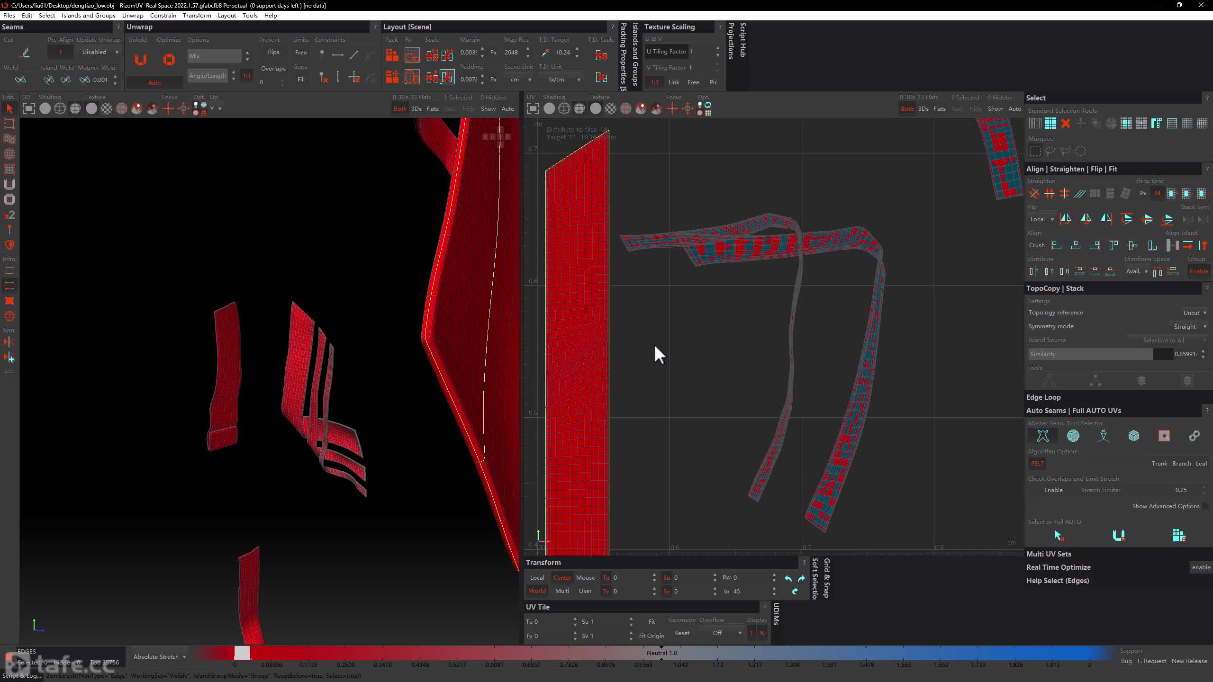This screenshot has height=682, width=1213.
Task: Enable Real Time Optimize
Action: click(1201, 567)
